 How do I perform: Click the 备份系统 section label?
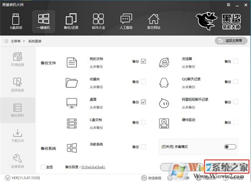click(x=48, y=149)
